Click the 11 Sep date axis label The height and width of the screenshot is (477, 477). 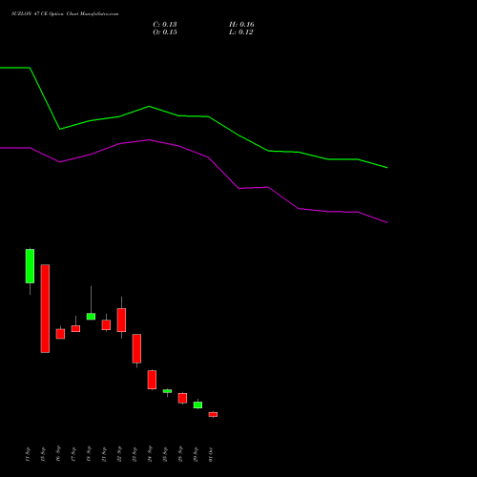click(x=28, y=454)
